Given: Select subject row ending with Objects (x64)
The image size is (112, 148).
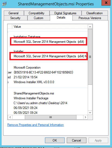Looking at the screenshot, I should (x=49, y=42).
